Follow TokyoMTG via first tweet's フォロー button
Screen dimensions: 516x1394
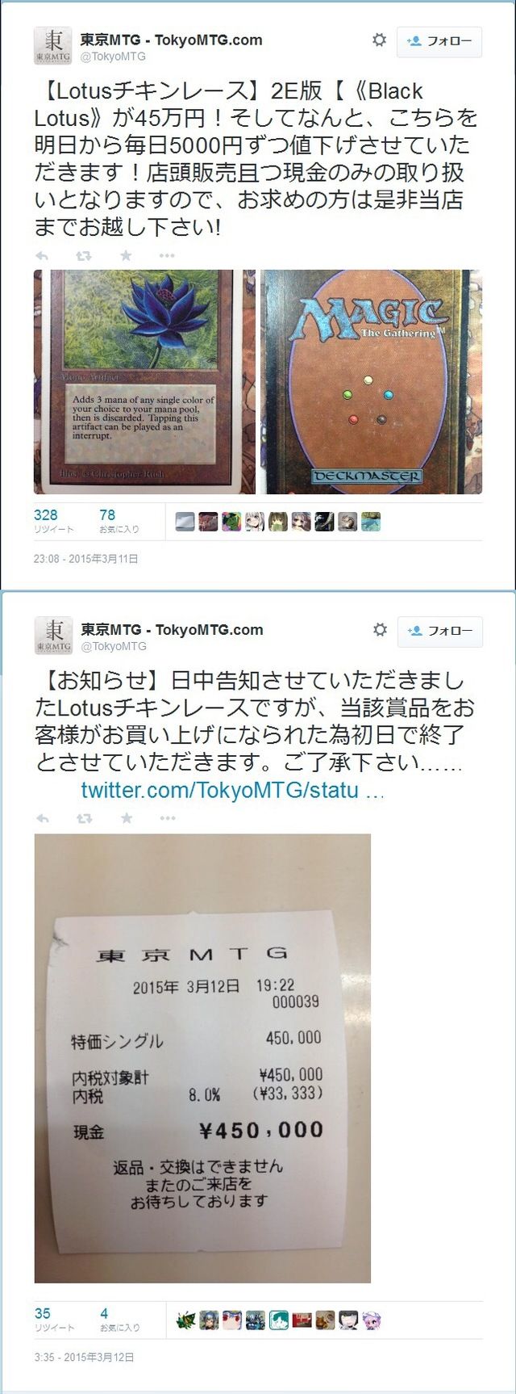(439, 41)
